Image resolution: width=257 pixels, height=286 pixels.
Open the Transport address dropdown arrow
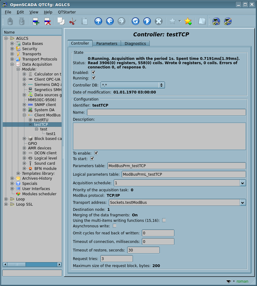pos(242,203)
